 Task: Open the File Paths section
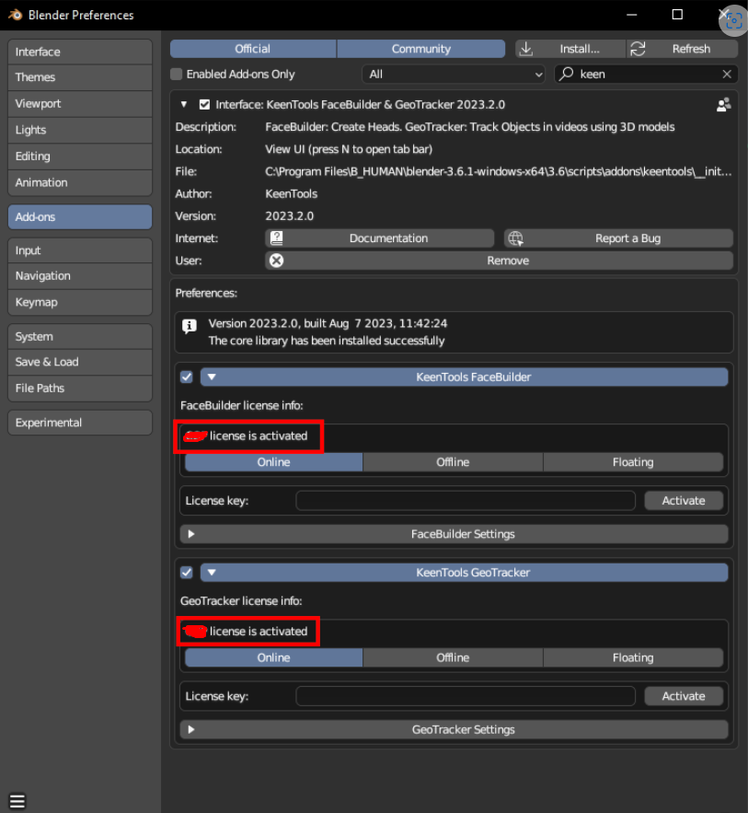(80, 389)
